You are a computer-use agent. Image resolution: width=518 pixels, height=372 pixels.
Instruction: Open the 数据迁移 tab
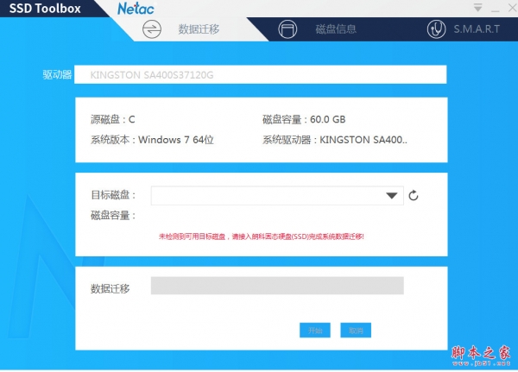point(199,29)
